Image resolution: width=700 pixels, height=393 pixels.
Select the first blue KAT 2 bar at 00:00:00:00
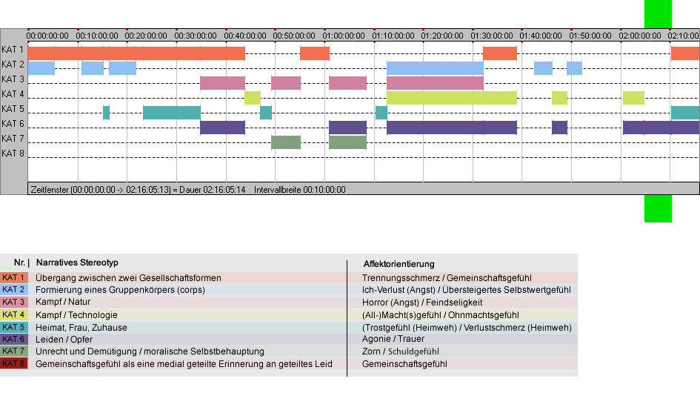point(41,68)
